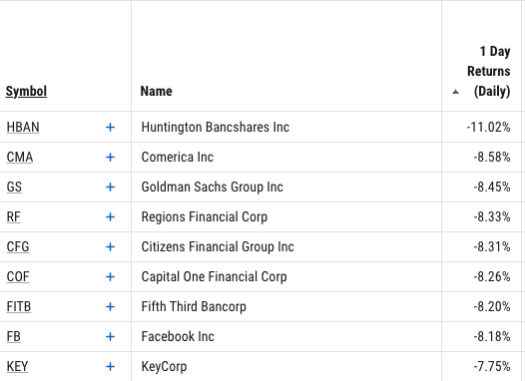Click the 1 Day Returns column header
The image size is (525, 381).
(488, 71)
